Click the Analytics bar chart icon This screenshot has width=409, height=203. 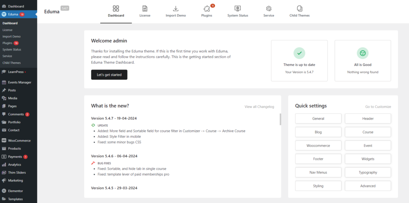(4, 164)
